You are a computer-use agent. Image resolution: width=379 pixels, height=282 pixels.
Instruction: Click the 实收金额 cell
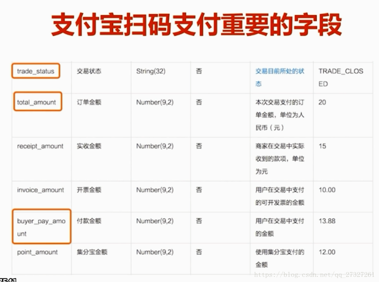click(x=89, y=146)
